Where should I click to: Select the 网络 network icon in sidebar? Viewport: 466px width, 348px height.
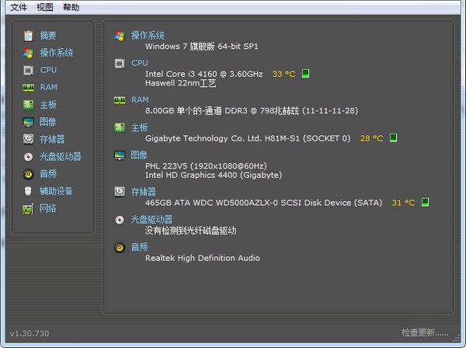point(28,208)
